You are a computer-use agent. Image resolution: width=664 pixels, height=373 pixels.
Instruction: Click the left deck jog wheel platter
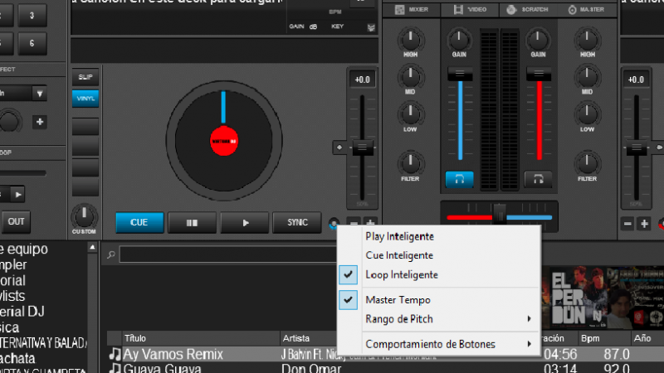[x=223, y=141]
